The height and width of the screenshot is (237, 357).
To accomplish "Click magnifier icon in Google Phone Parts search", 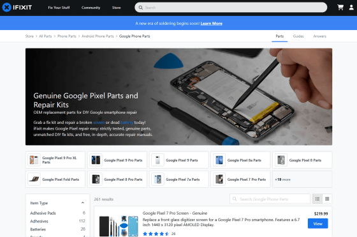I will [235, 199].
